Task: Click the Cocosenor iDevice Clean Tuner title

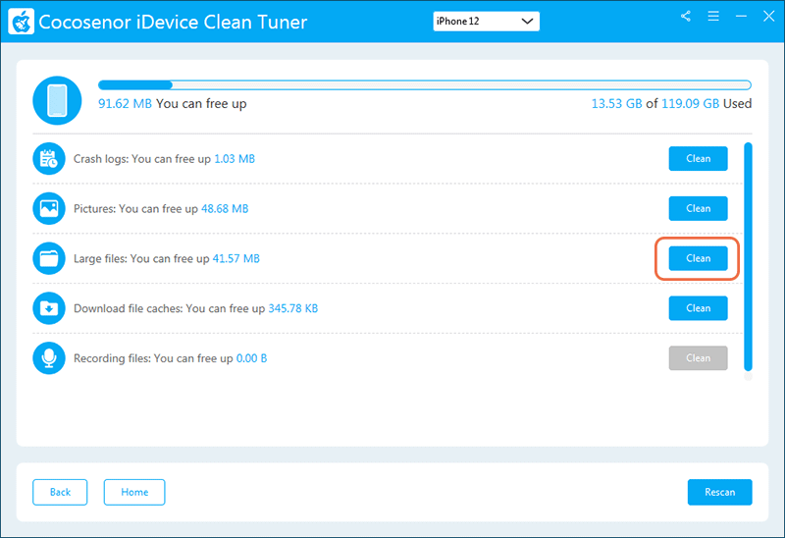Action: (173, 22)
